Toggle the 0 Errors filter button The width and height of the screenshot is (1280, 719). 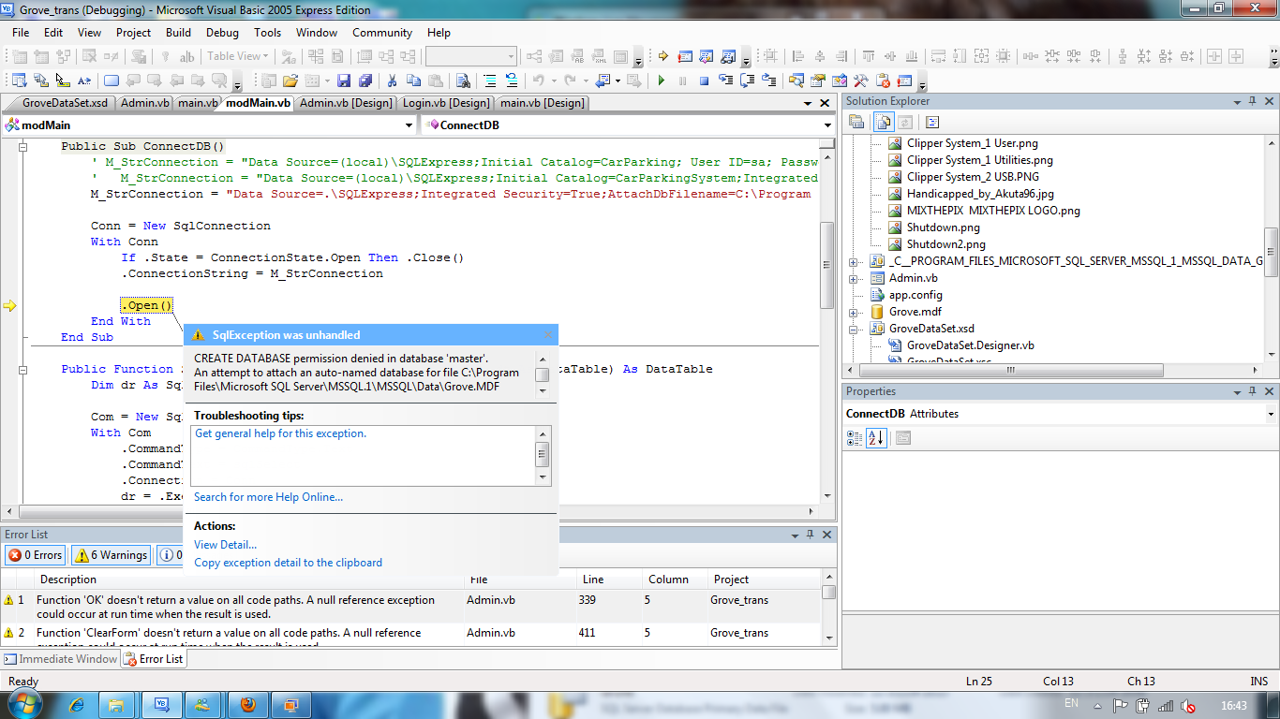click(x=36, y=555)
